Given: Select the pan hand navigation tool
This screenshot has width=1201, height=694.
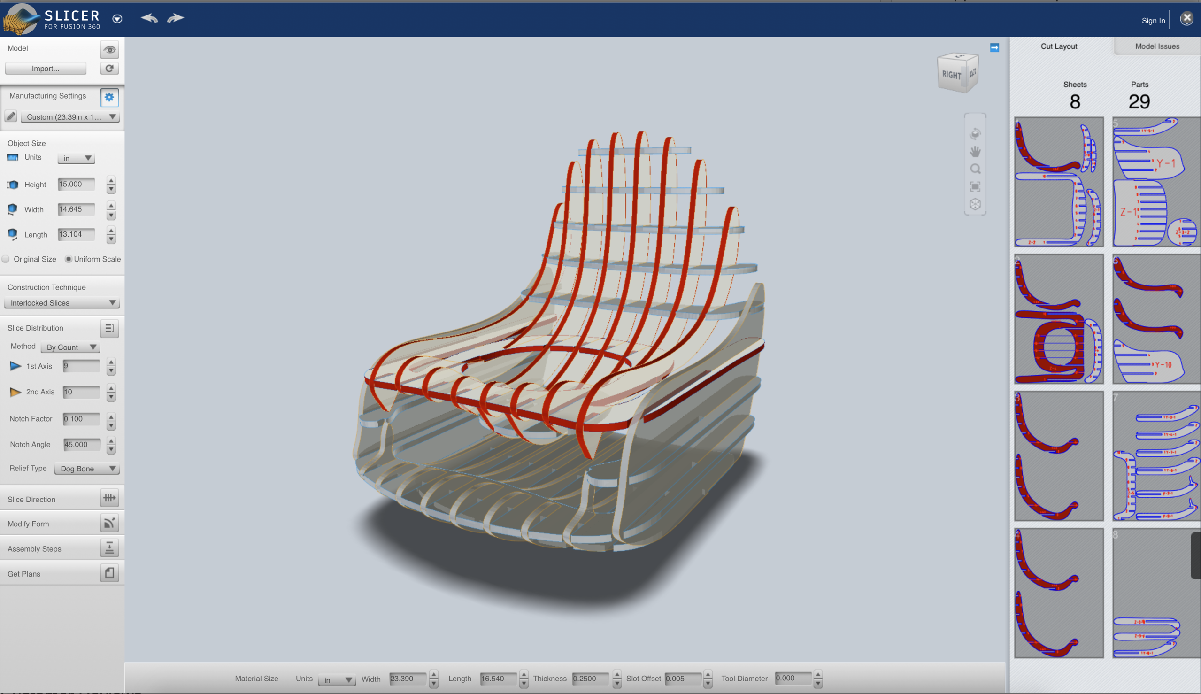Looking at the screenshot, I should click(975, 152).
